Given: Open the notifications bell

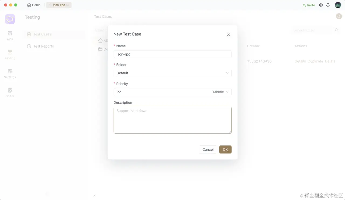Looking at the screenshot, I should [328, 5].
